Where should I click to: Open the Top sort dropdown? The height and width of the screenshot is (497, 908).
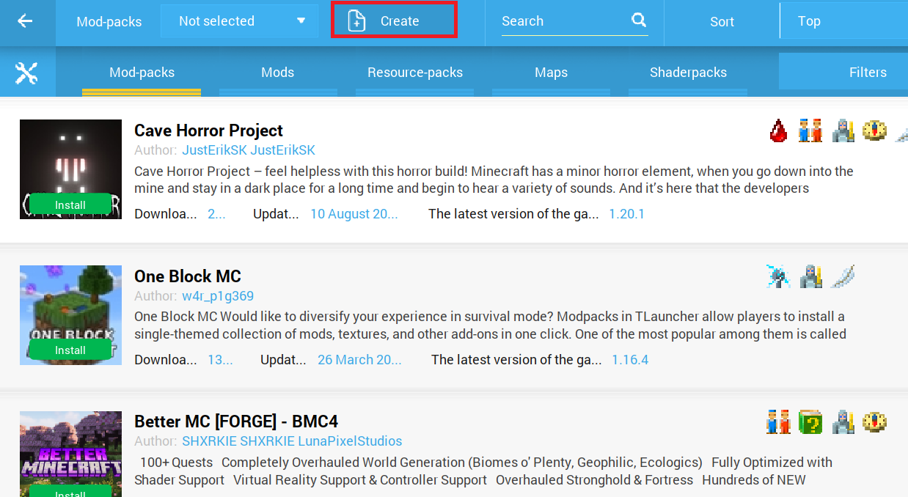coord(843,21)
